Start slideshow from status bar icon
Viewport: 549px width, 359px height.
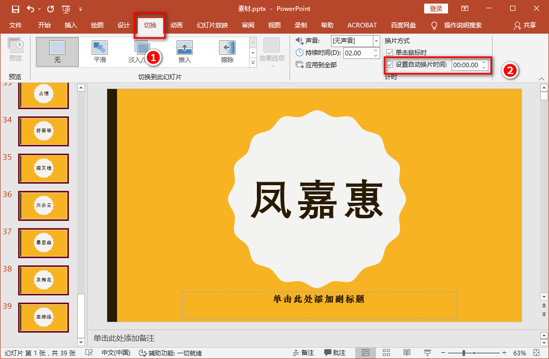[426, 352]
